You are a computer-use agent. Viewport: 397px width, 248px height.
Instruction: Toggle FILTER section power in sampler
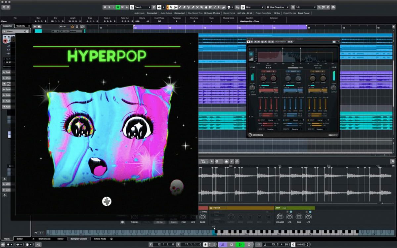211,208
